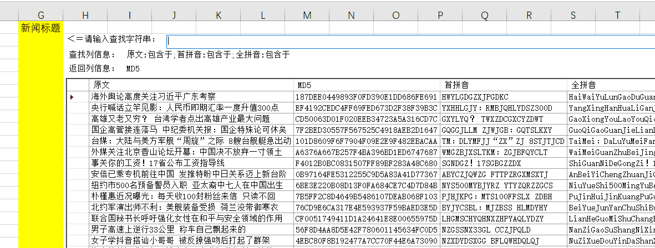This screenshot has width=655, height=248.
Task: Click MD5 cell starting 0B97164FE5312255
Action: pyautogui.click(x=367, y=174)
